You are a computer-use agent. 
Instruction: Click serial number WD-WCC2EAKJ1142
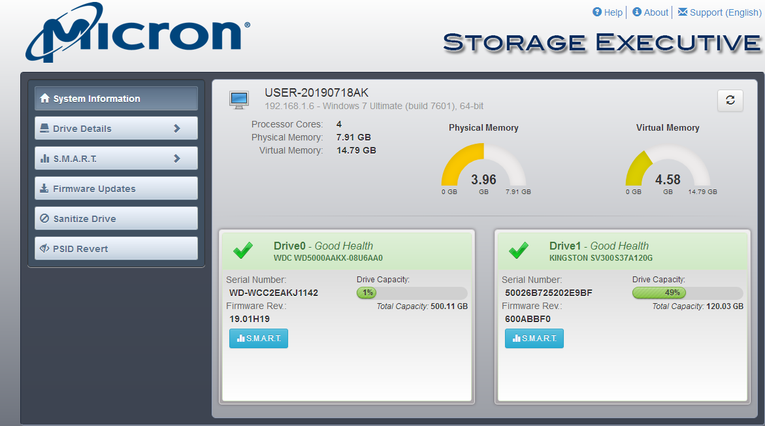point(274,293)
